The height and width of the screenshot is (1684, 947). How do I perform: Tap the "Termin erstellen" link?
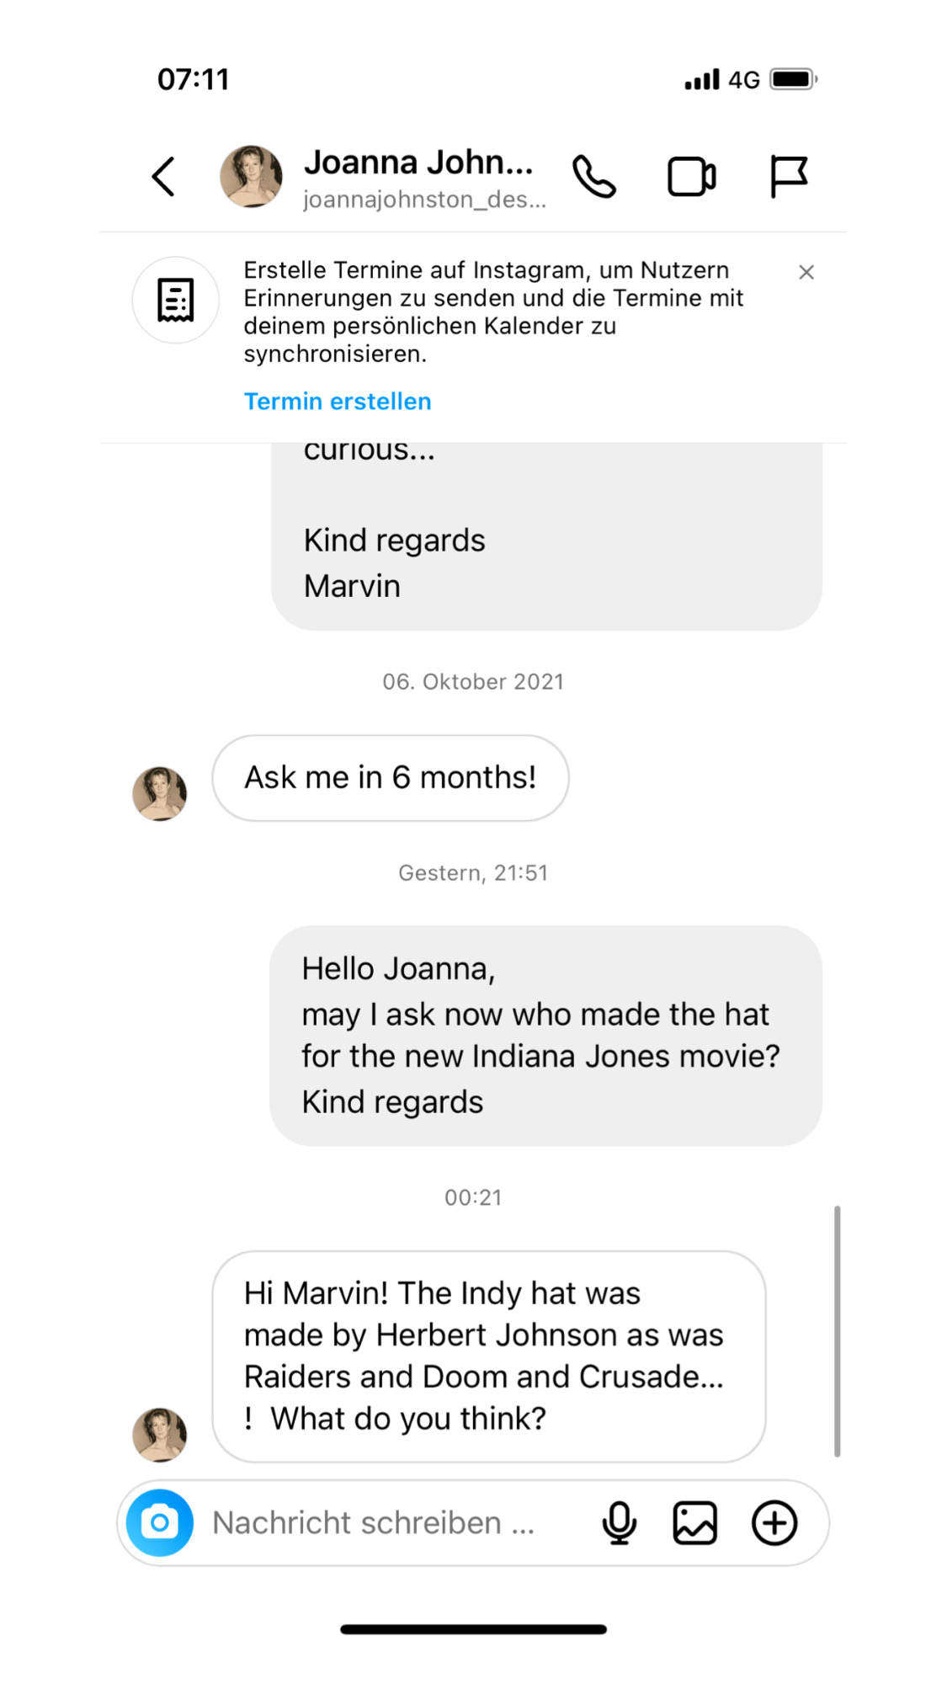[338, 402]
